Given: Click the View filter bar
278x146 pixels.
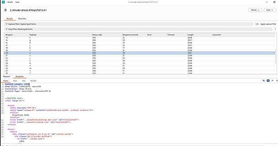Looking at the screenshot, I should 138,29.
